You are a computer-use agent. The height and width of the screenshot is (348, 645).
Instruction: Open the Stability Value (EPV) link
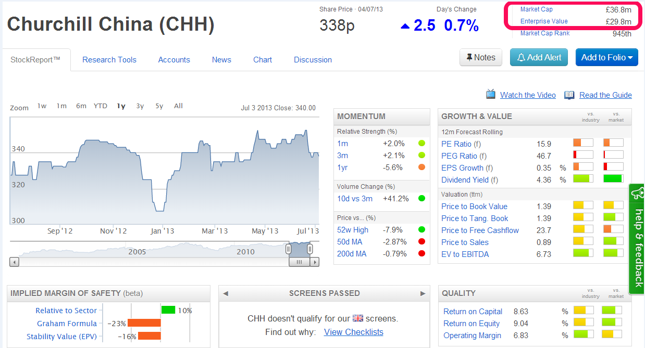coord(61,337)
